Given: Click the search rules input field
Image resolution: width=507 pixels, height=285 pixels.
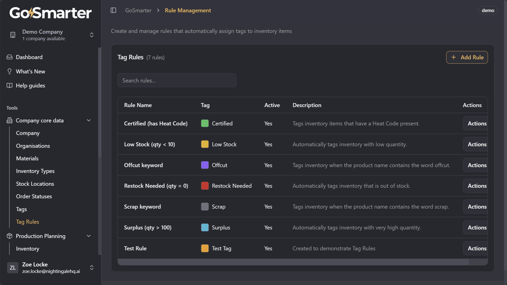Looking at the screenshot, I should (x=177, y=80).
